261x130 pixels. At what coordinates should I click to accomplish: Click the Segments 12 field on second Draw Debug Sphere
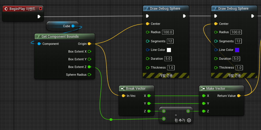click(x=238, y=41)
